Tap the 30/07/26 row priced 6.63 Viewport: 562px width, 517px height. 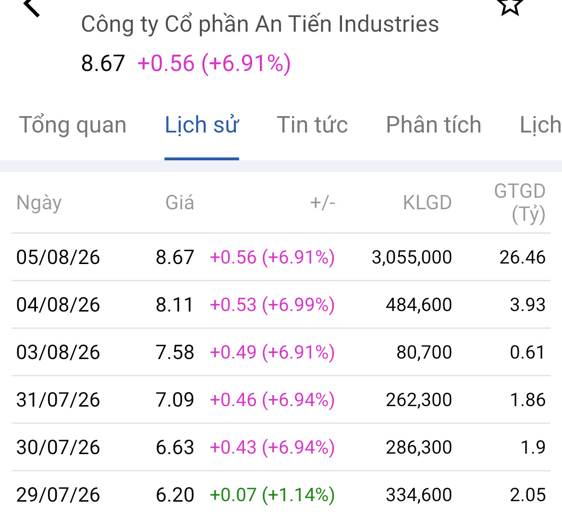pos(281,447)
